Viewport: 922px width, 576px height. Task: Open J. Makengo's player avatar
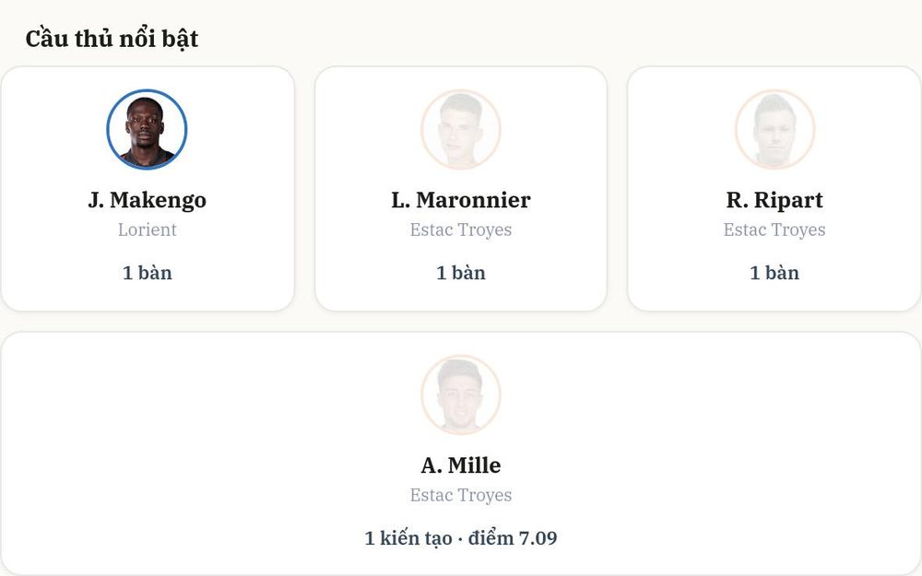[147, 129]
